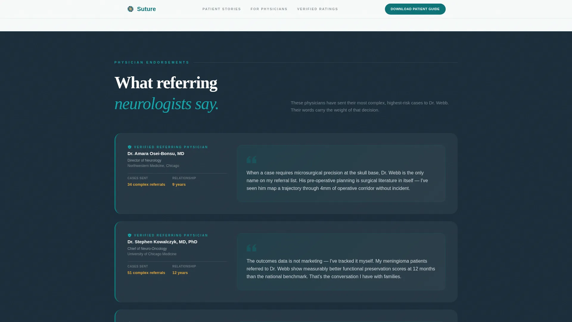
Task: Click the '12 years' relationship value
Action: point(180,273)
